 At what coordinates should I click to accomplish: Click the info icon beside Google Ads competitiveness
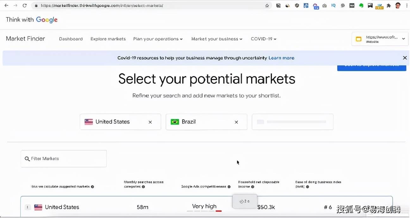pos(229,187)
